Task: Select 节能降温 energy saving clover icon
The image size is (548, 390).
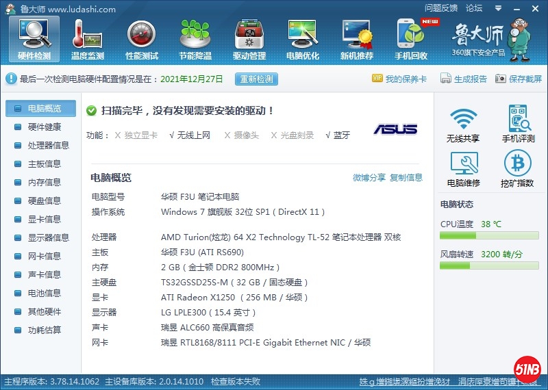Action: tap(195, 38)
